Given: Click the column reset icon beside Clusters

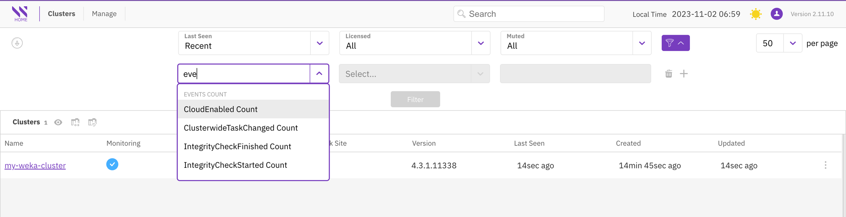Looking at the screenshot, I should [92, 122].
